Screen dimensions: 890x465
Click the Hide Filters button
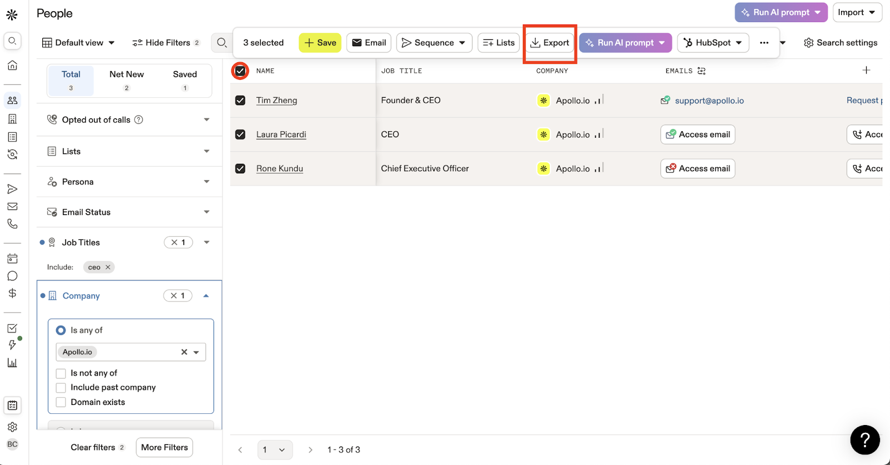coord(166,43)
